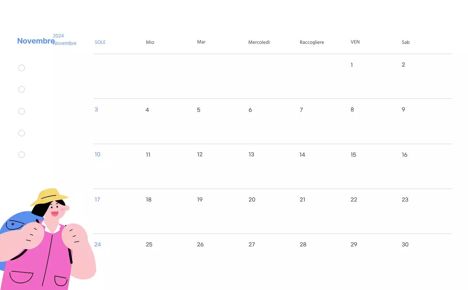Open the SOLE column header
Image resolution: width=468 pixels, height=290 pixels.
coord(100,42)
